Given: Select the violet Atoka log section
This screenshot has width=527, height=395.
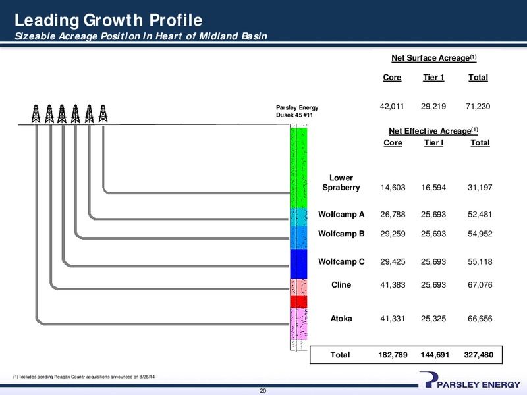Looking at the screenshot, I should pos(299,324).
